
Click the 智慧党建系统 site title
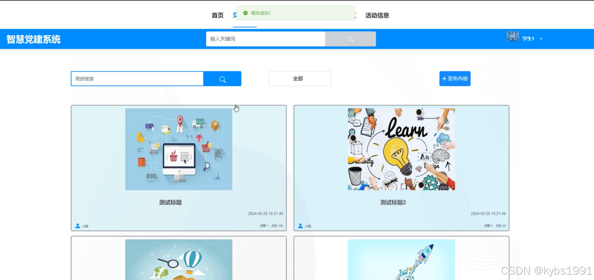click(34, 39)
